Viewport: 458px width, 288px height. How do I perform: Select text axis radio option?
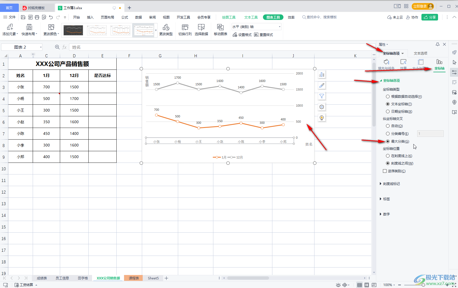pos(388,104)
